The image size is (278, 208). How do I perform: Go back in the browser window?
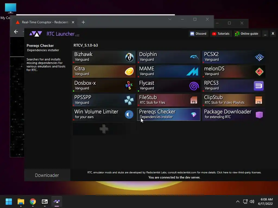16,32
